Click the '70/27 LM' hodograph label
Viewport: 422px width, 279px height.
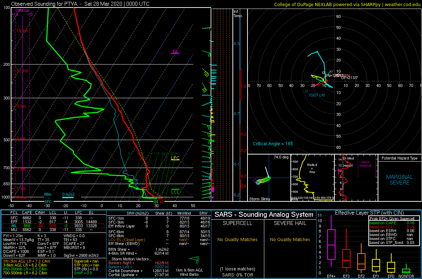pyautogui.click(x=317, y=95)
